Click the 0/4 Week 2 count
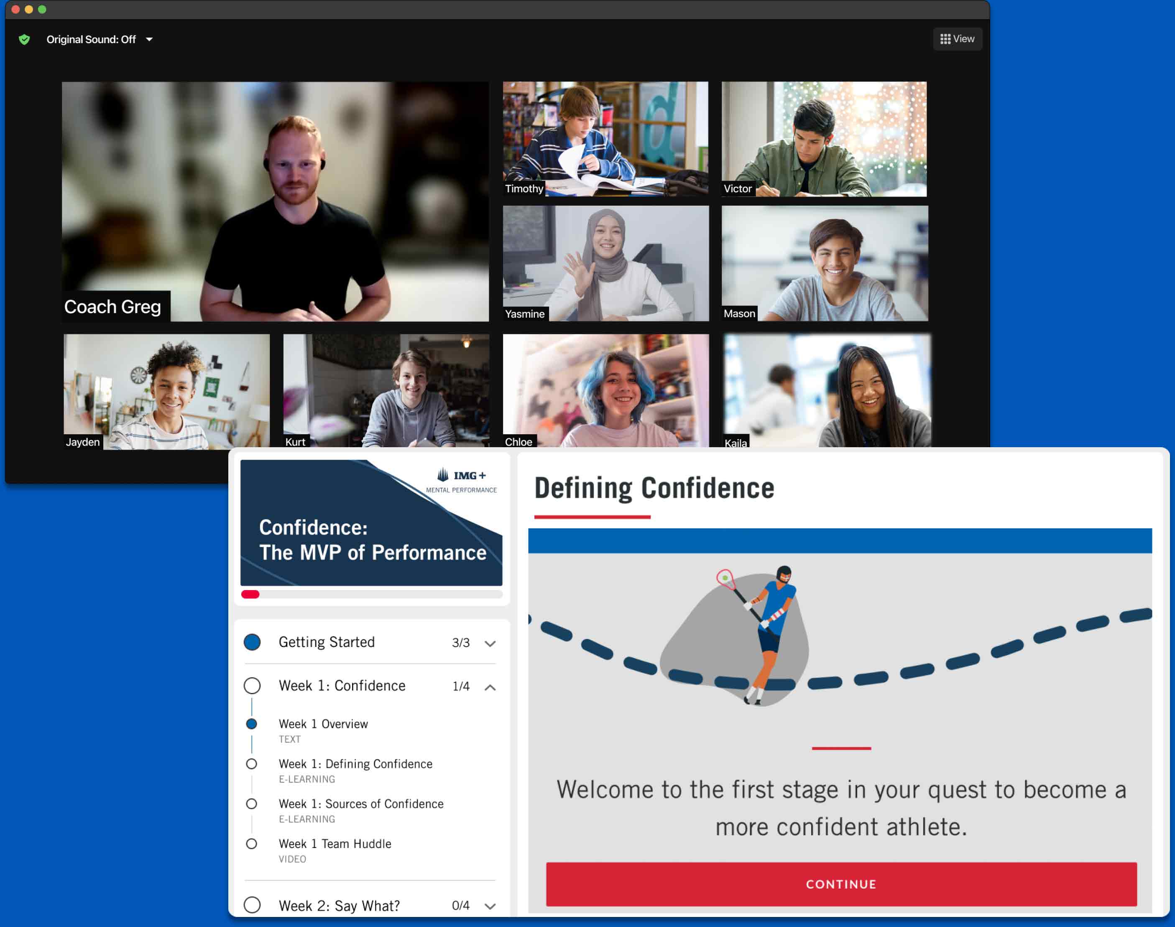1175x927 pixels. [460, 905]
